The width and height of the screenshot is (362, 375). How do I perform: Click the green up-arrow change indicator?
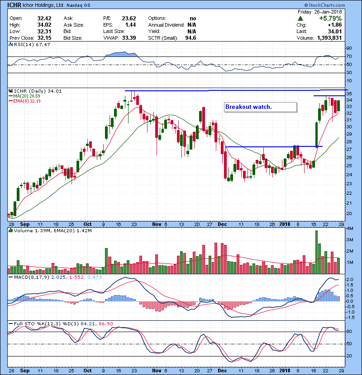tap(300, 18)
